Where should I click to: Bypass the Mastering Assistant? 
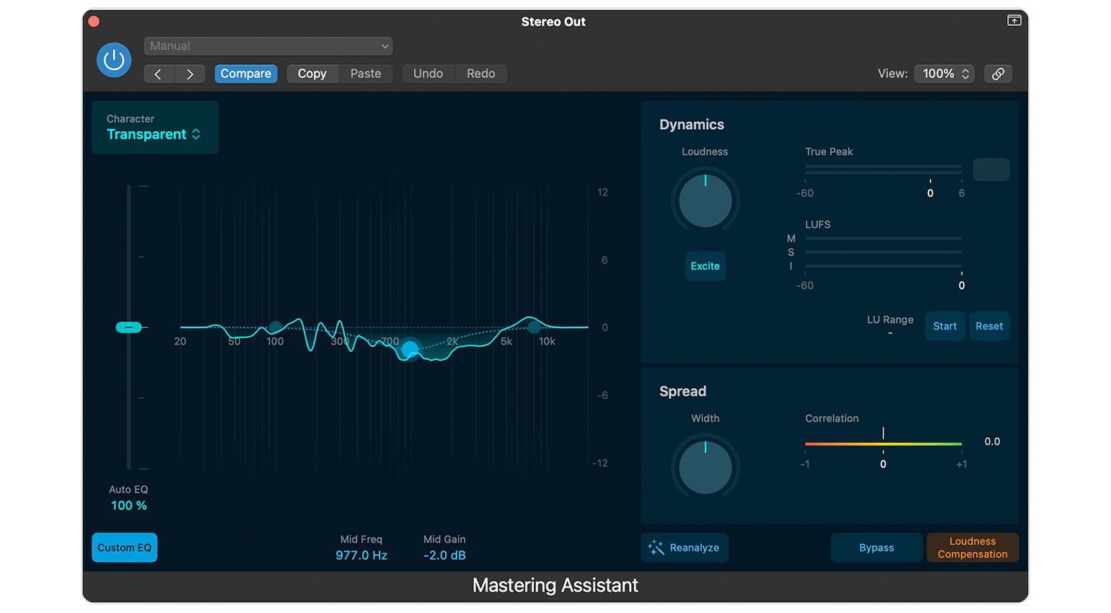[x=876, y=547]
